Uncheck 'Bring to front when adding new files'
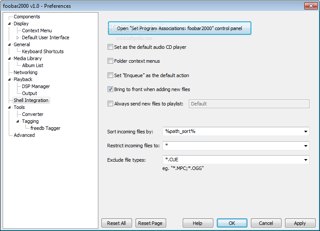The height and width of the screenshot is (231, 320). [x=110, y=89]
